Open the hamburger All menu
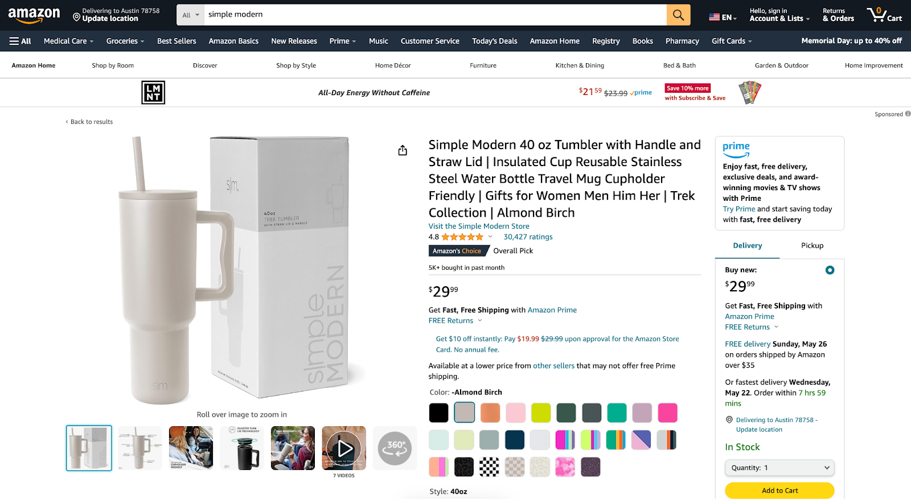The height and width of the screenshot is (499, 911). (19, 40)
